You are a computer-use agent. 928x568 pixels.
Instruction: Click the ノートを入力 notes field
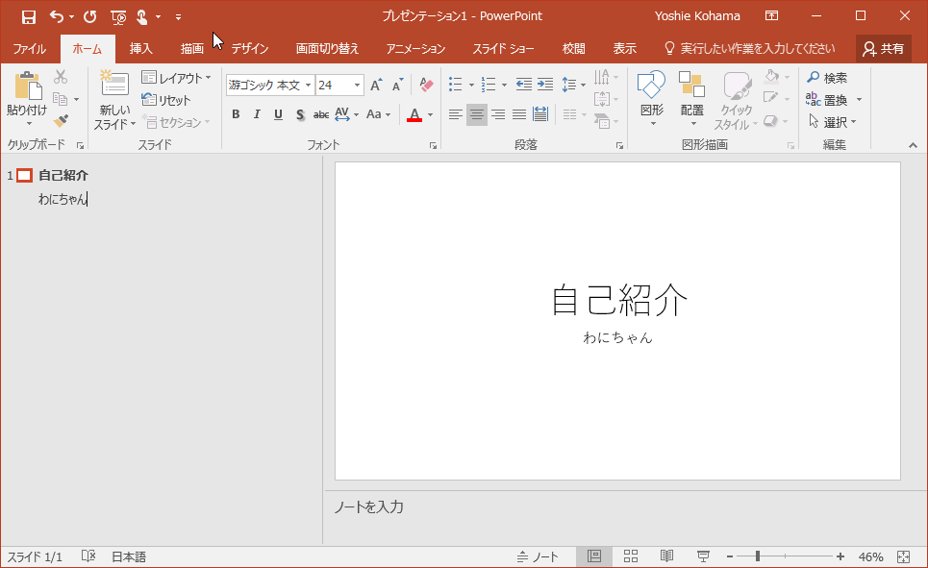(x=615, y=507)
